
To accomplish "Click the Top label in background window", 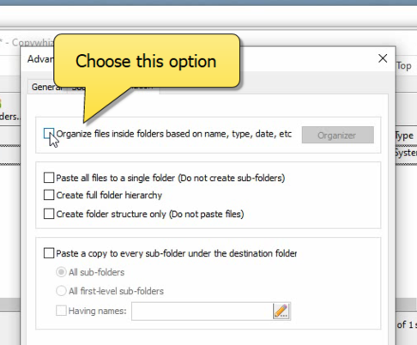I will pos(404,66).
